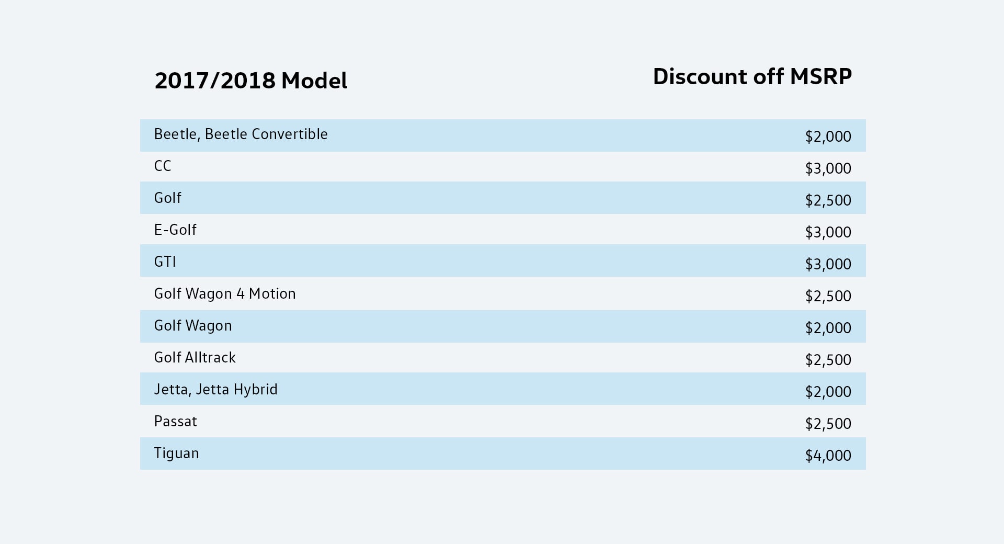This screenshot has height=544, width=1004.
Task: Select the $2,500 discount for Golf Alltrack
Action: [828, 360]
